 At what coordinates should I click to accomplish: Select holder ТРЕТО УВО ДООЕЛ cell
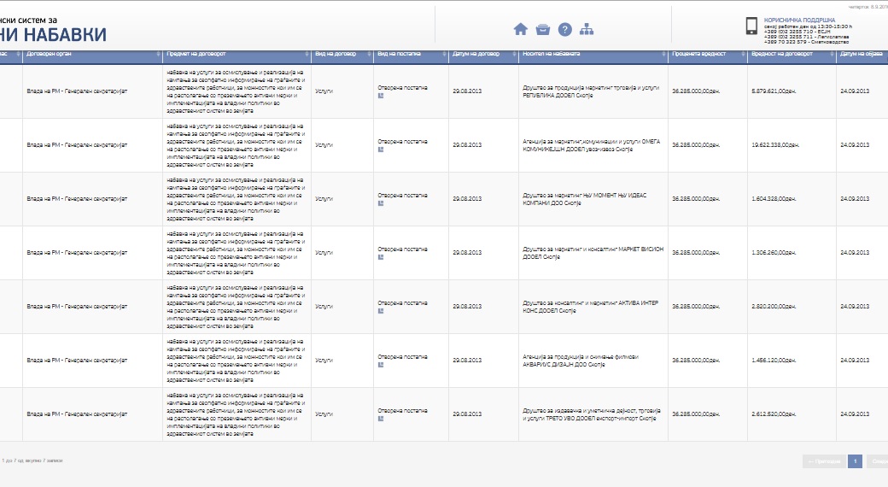click(593, 414)
